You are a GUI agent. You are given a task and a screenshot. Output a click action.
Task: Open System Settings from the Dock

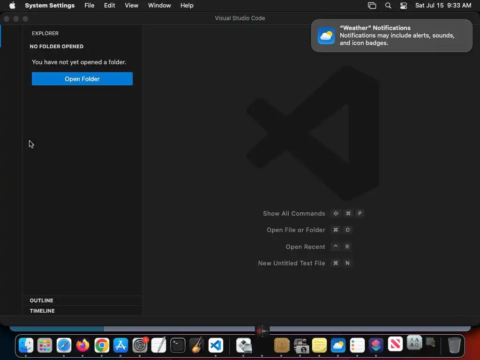click(140, 345)
